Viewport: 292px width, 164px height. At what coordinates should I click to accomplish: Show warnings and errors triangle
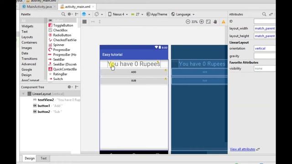224,22
